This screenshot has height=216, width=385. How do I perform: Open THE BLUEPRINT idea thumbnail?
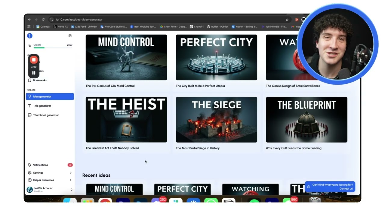306,120
